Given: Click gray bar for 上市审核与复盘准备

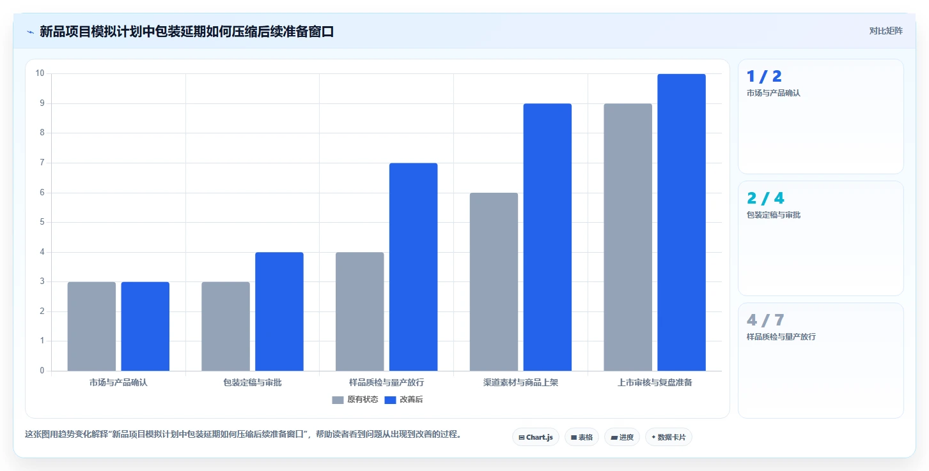Looking at the screenshot, I should coord(628,237).
